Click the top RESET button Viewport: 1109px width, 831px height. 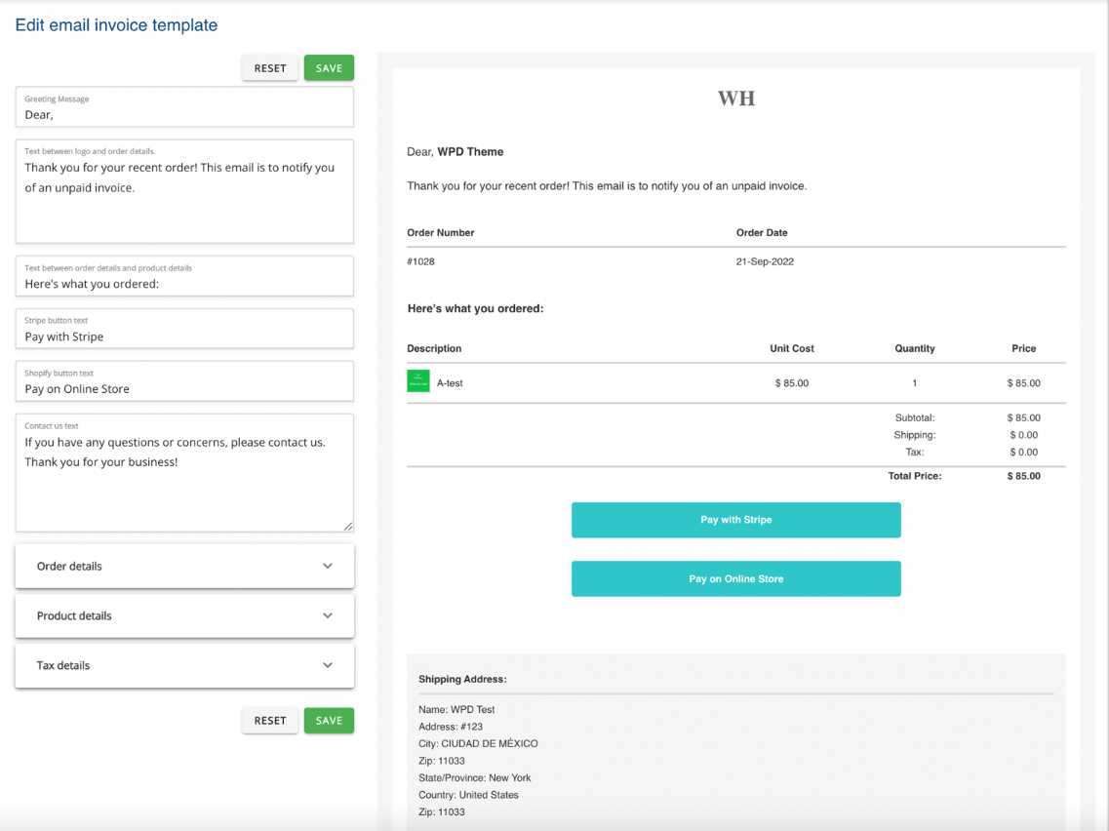tap(270, 68)
